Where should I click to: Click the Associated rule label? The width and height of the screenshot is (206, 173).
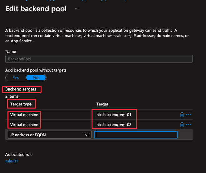click(19, 154)
